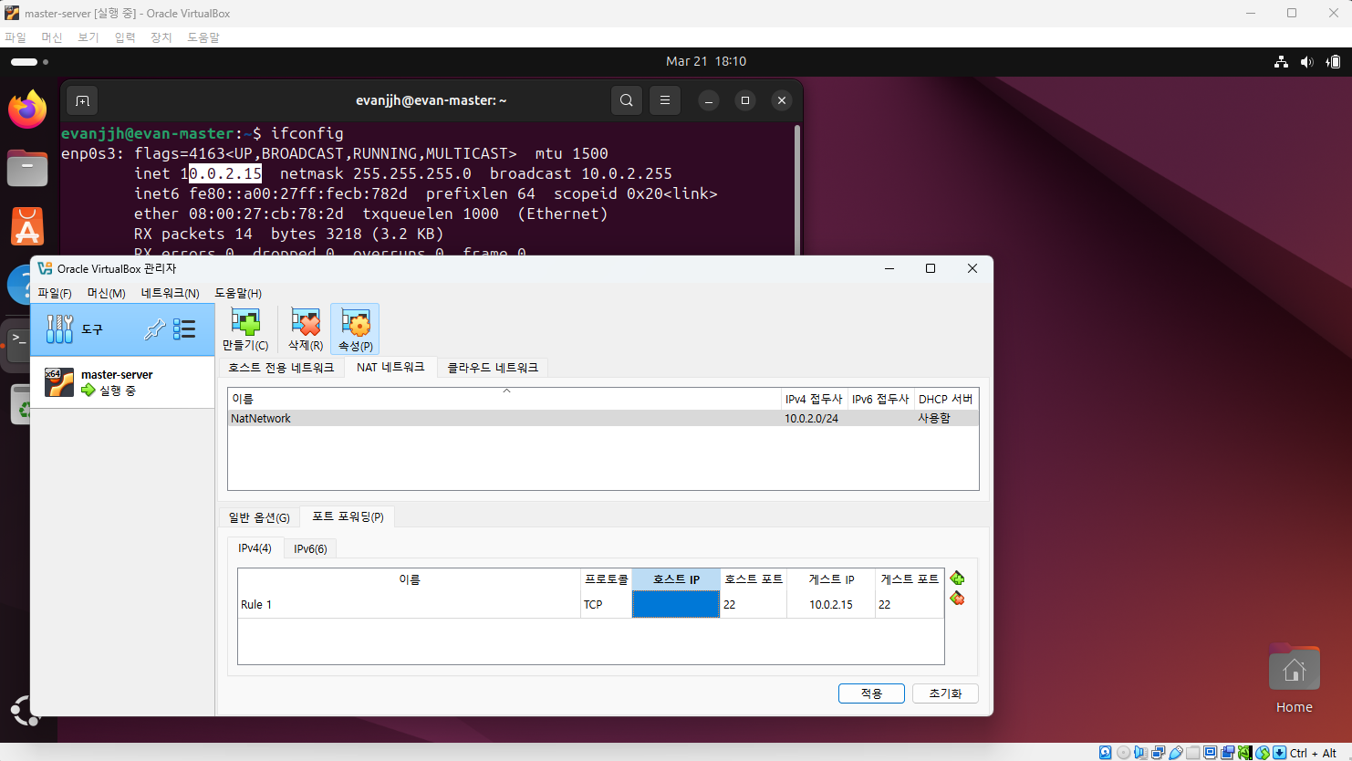Click the 적용 (Apply) button
Viewport: 1352px width, 761px height.
point(871,693)
